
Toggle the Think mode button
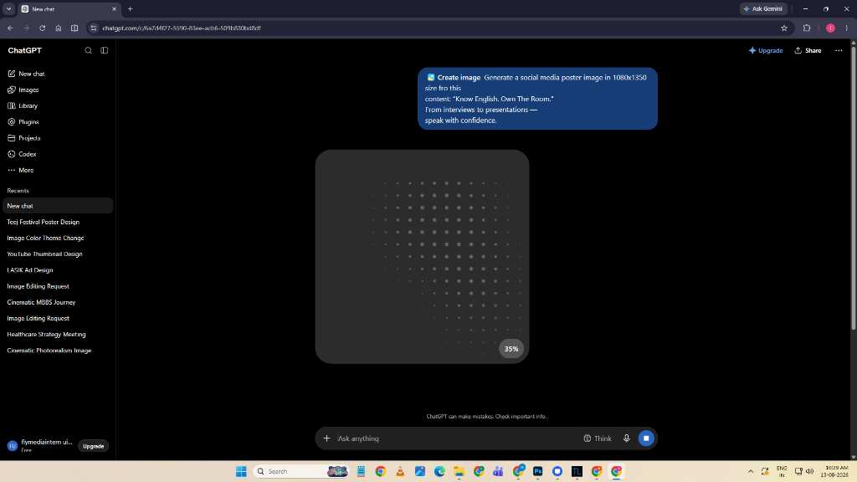598,438
